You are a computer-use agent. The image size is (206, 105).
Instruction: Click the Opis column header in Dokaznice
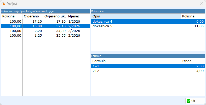pyautogui.click(x=136, y=16)
